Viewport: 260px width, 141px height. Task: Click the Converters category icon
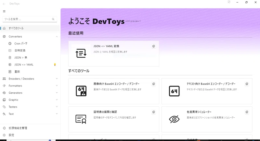[4, 37]
